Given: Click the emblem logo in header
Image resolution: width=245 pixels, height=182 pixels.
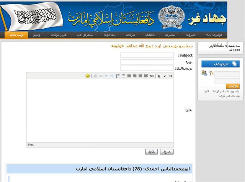Looking at the screenshot, I should coord(171,17).
